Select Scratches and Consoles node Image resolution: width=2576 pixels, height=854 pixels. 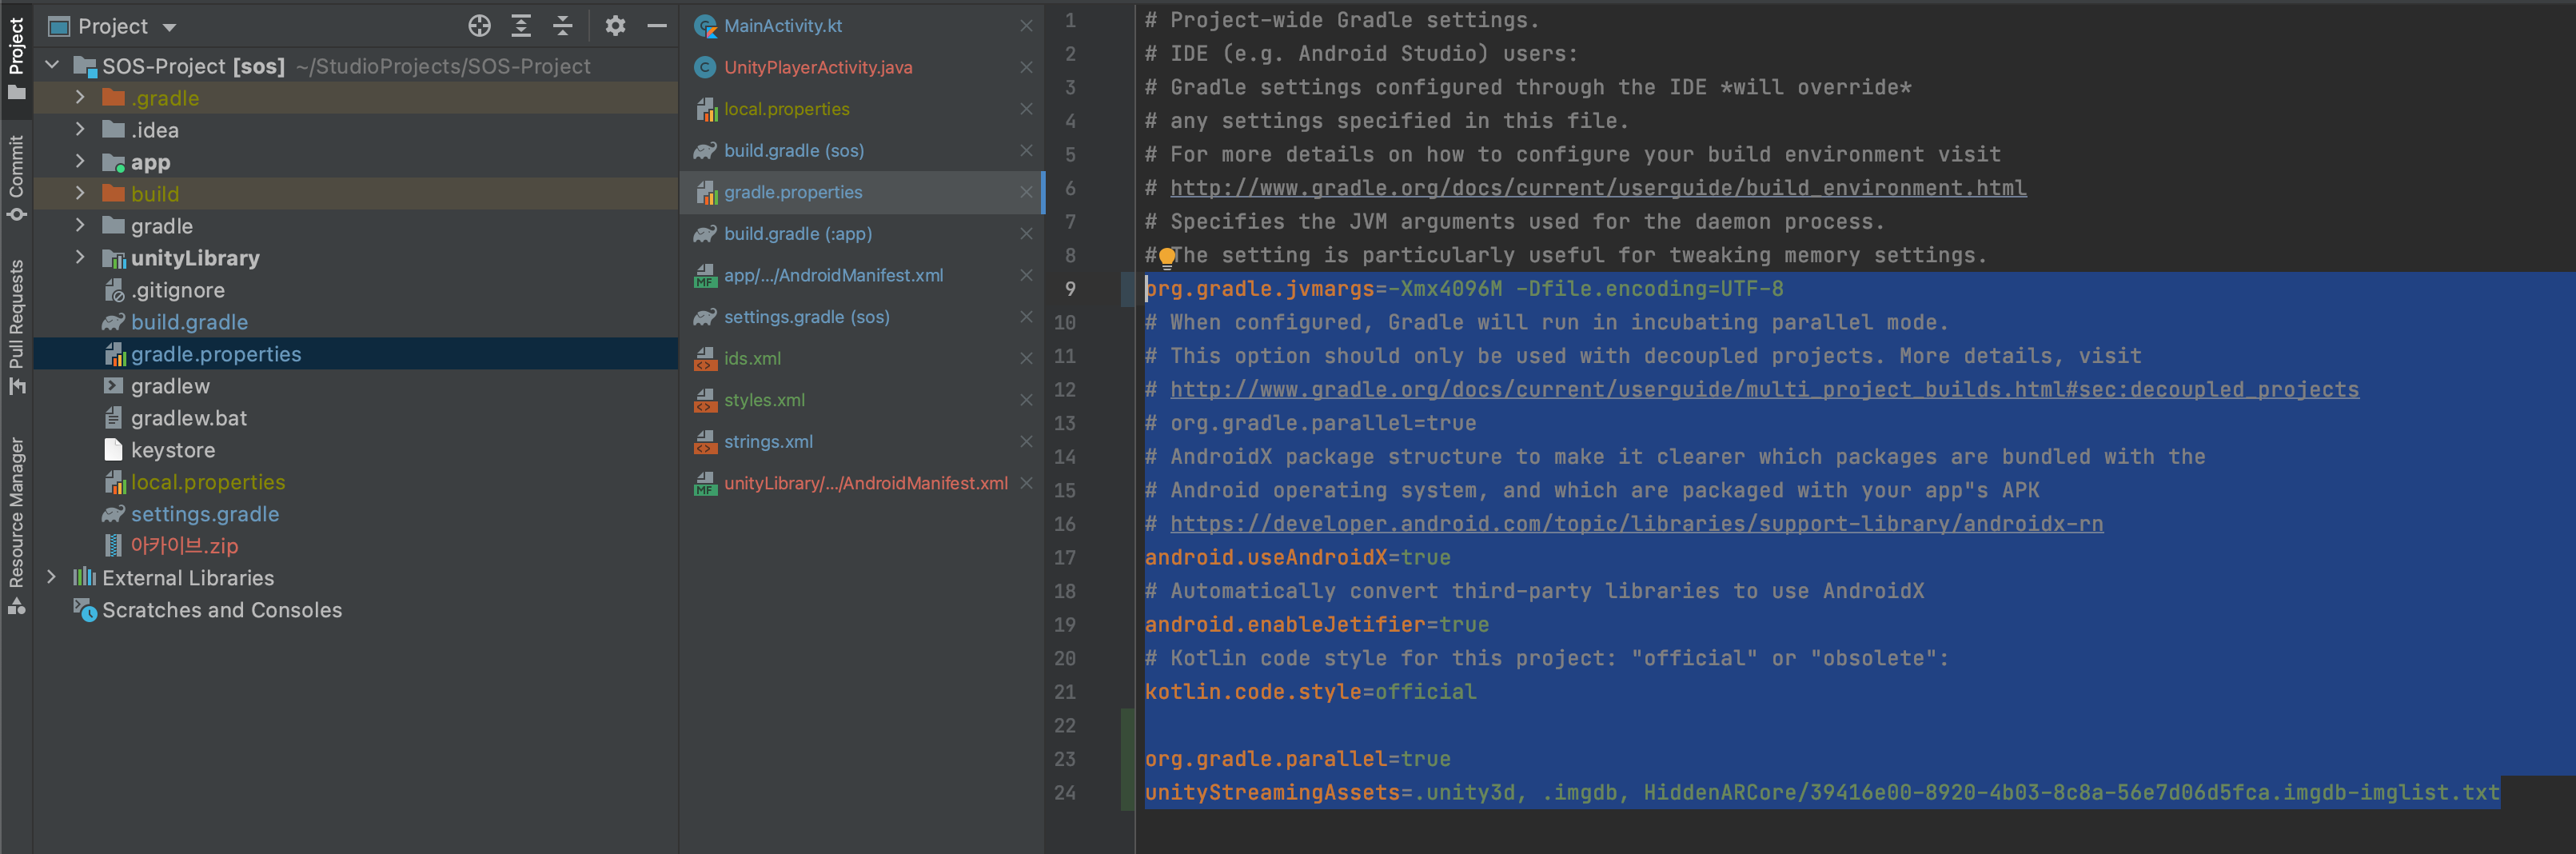tap(222, 610)
